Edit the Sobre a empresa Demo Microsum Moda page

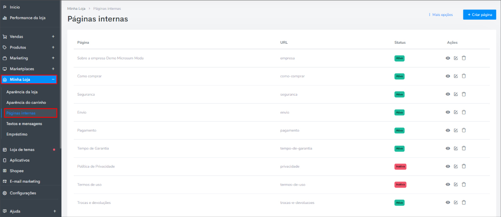tap(456, 58)
